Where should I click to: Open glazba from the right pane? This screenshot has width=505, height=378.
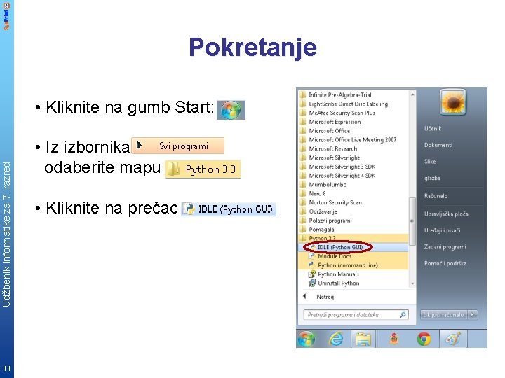(432, 178)
